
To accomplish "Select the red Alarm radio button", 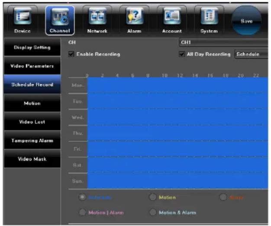I will pos(223,197).
